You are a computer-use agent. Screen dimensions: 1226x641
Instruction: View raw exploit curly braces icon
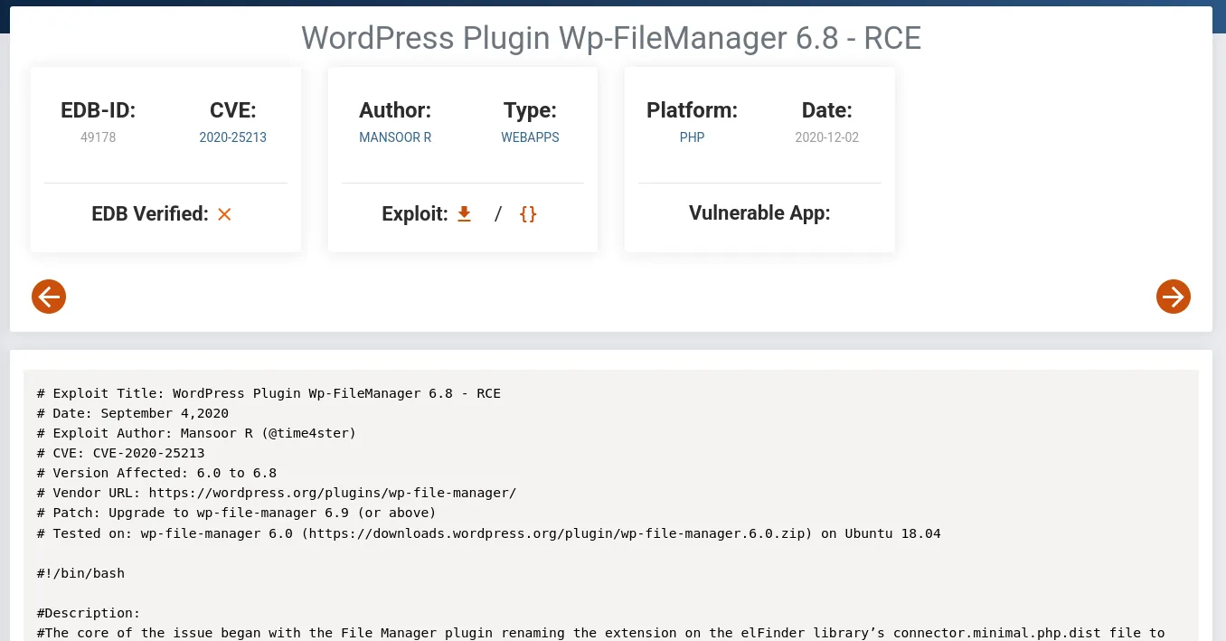pyautogui.click(x=528, y=214)
